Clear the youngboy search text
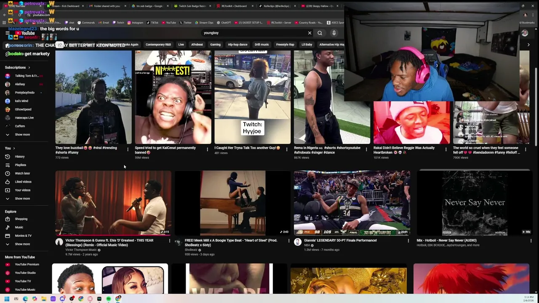Viewport: 539px width, 303px height. point(310,33)
